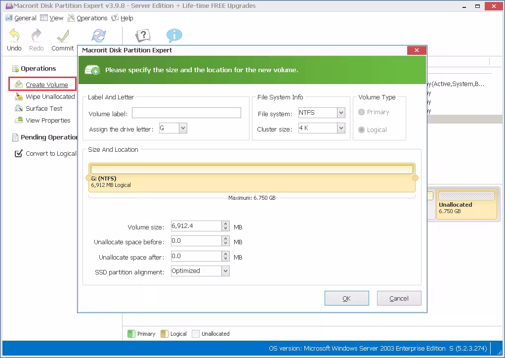Viewport: 505px width, 358px height.
Task: Click the Operations panel header icon
Action: point(15,69)
